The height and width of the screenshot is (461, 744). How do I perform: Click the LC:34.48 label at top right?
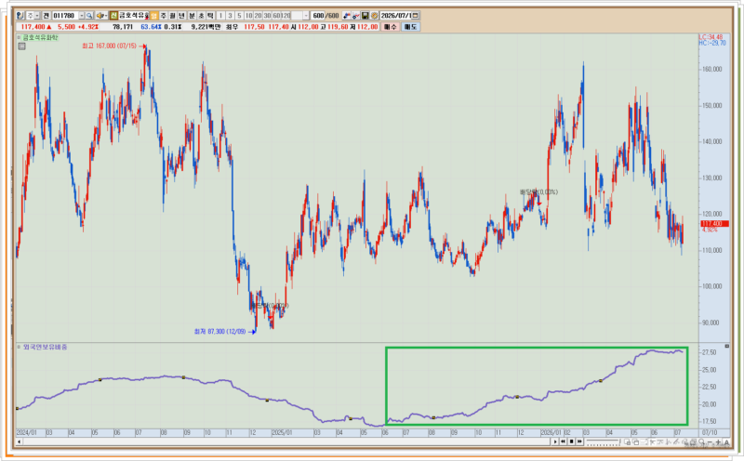pyautogui.click(x=711, y=37)
